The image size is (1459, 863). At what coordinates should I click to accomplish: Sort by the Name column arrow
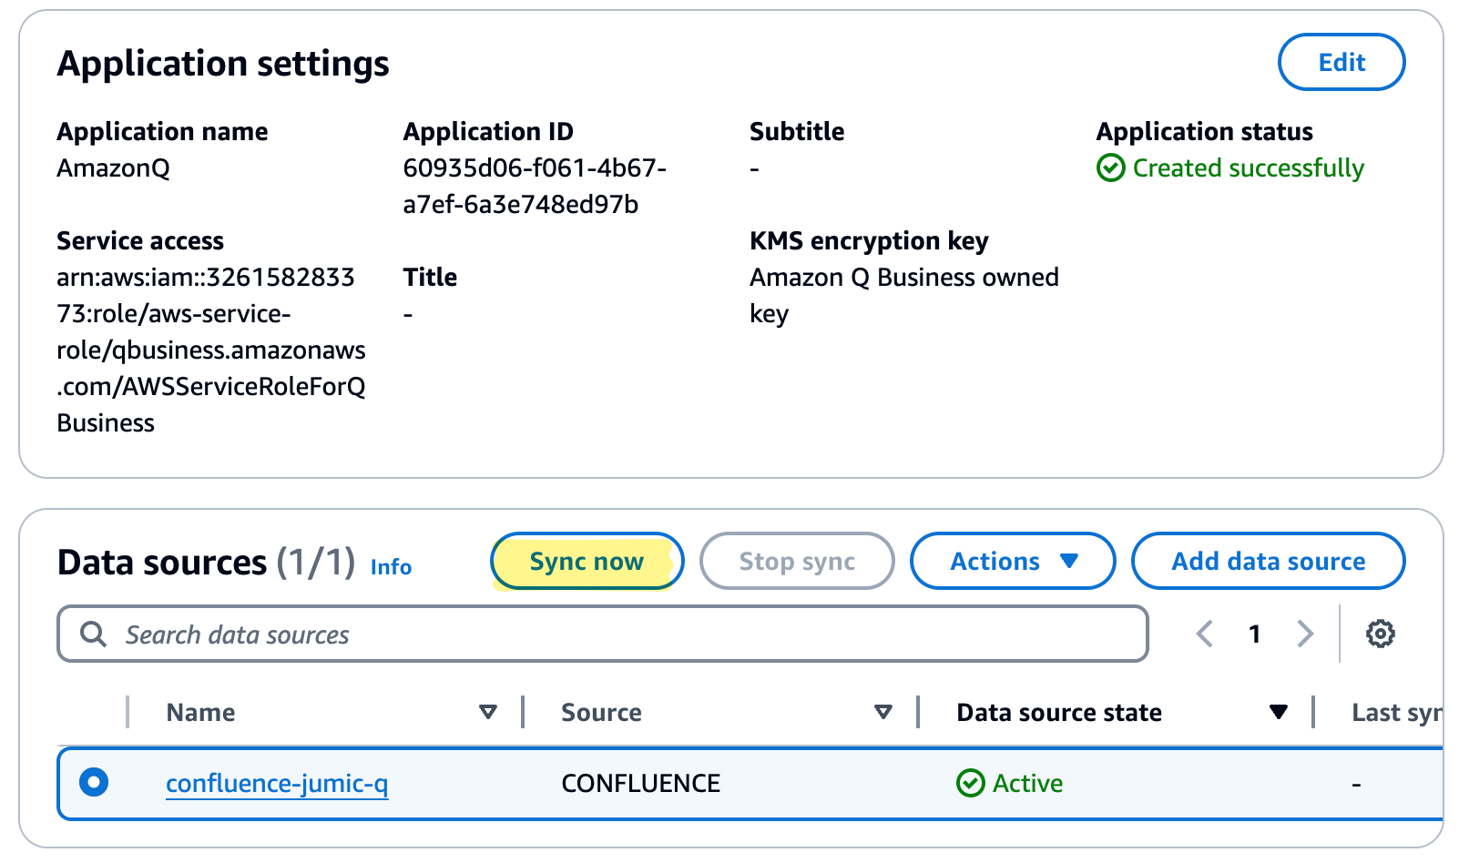488,712
